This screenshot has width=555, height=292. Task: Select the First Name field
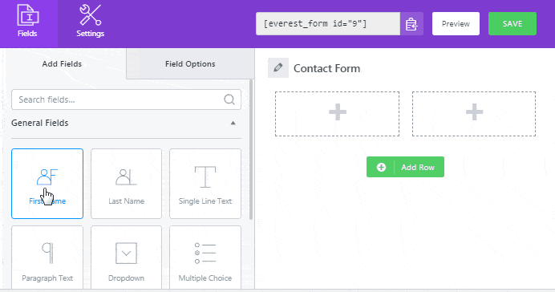tap(47, 184)
